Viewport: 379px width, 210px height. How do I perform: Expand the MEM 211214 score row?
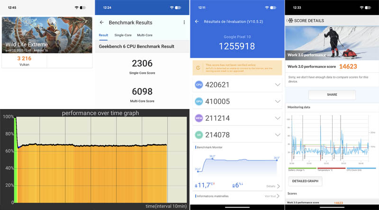tap(277, 118)
